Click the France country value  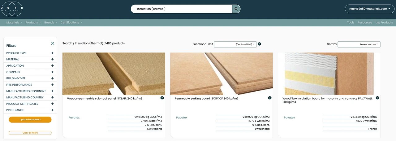[373, 129]
